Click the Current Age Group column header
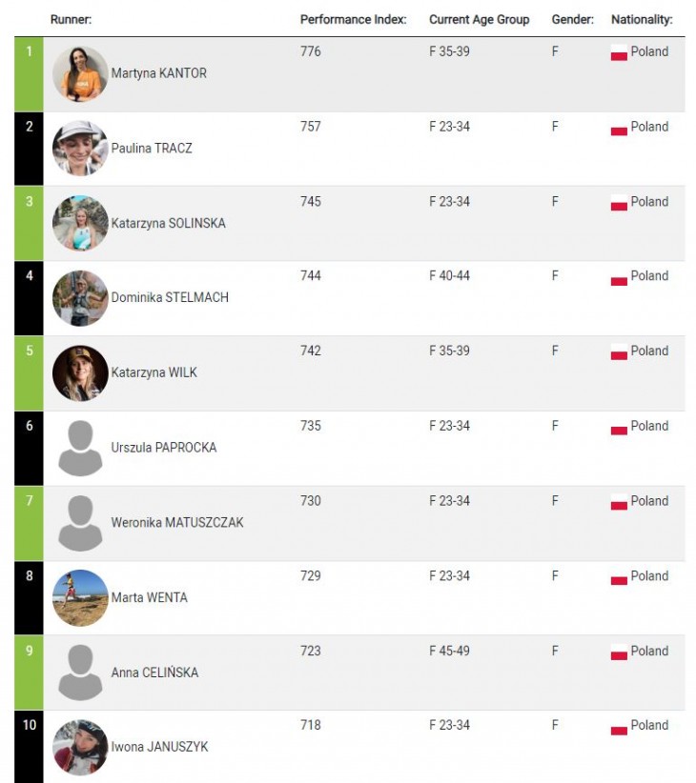696x783 pixels. [x=480, y=19]
